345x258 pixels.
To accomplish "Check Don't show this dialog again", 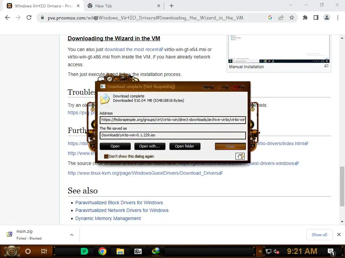I will tap(106, 157).
